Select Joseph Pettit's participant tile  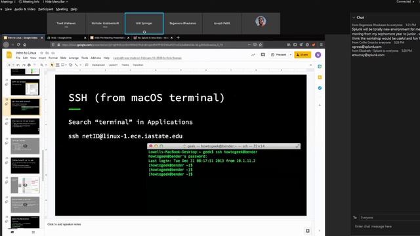222,24
